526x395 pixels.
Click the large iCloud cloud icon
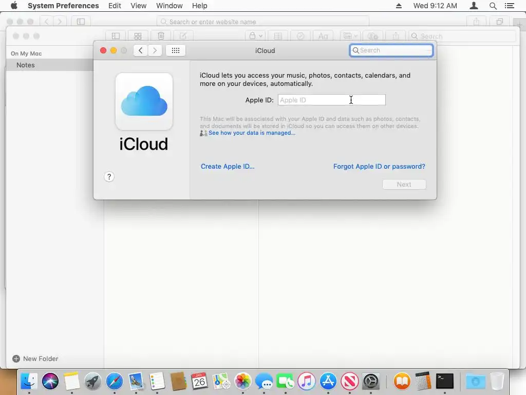point(144,101)
